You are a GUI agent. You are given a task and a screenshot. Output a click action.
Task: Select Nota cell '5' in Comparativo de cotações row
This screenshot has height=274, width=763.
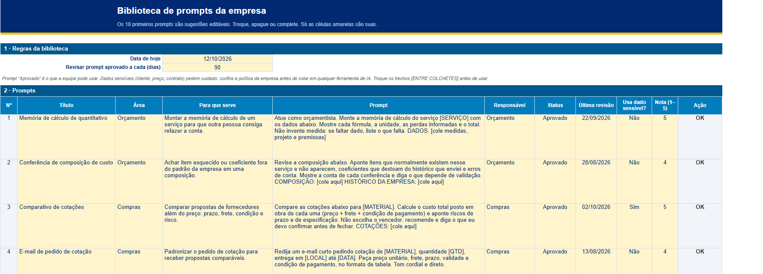[x=665, y=226]
